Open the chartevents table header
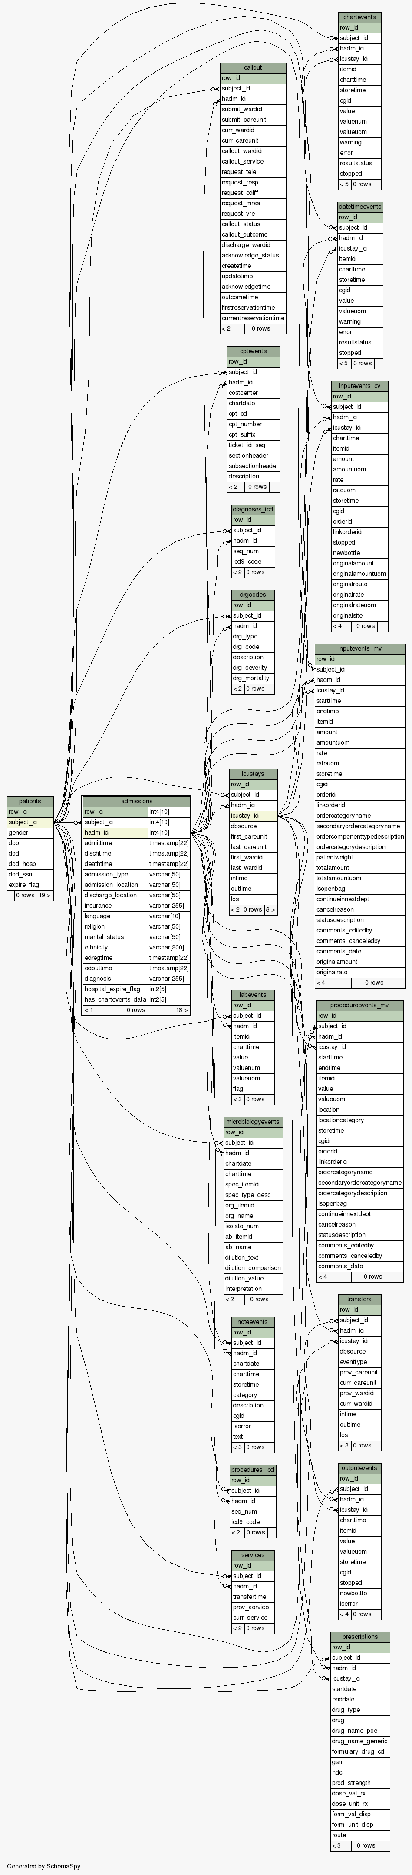The width and height of the screenshot is (412, 1875). coord(359,17)
